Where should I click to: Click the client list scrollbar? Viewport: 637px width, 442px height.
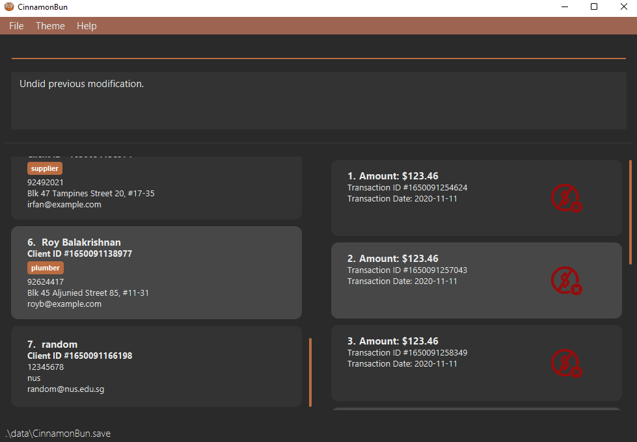(x=310, y=372)
